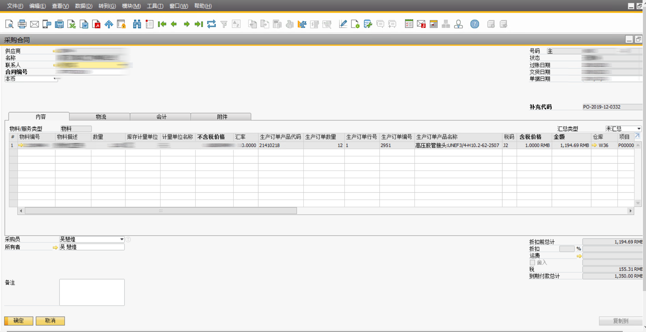Click the 取消 cancel button
The width and height of the screenshot is (646, 332).
(x=50, y=321)
